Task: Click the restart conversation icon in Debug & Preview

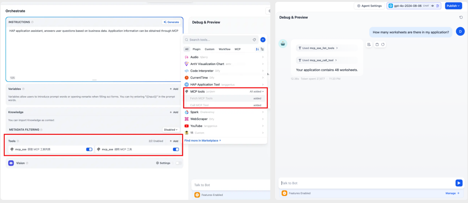Action: tap(461, 17)
